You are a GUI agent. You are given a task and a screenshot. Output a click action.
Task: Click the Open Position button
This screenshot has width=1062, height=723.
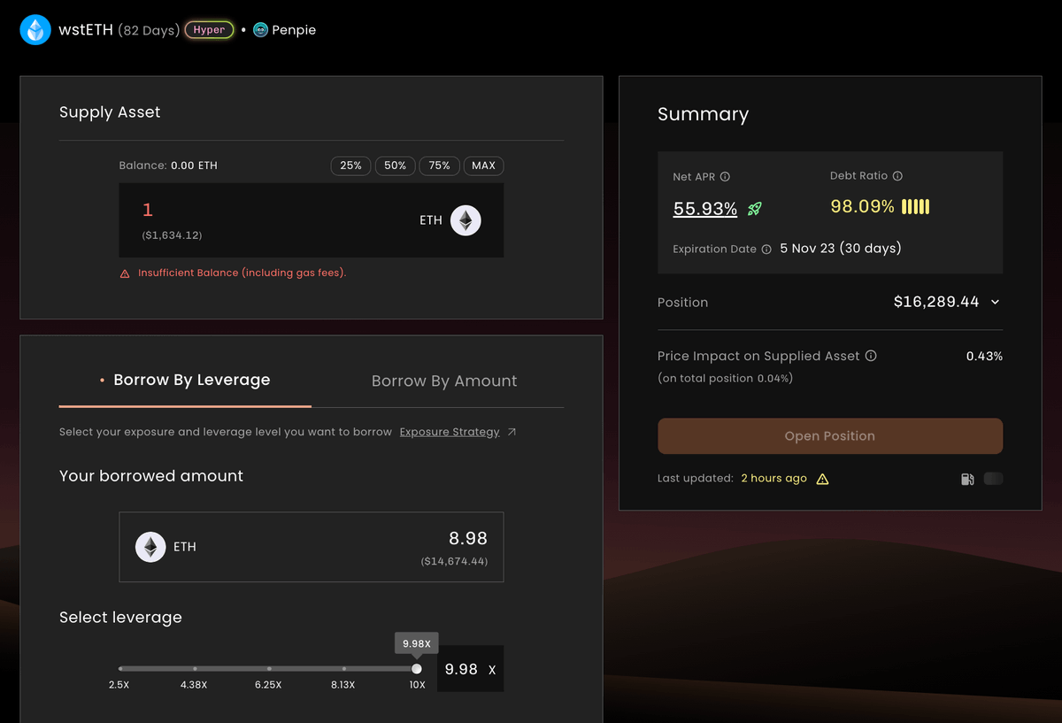[x=830, y=436]
